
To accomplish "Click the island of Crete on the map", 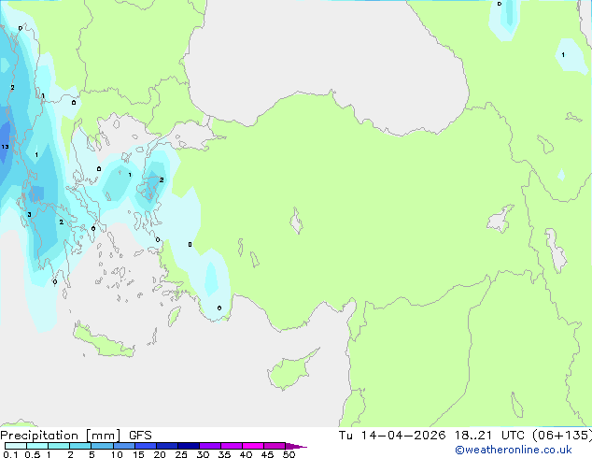I will (104, 342).
